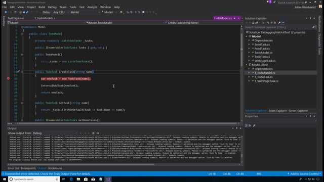Open the 'Show output from' Debug dropdown
This screenshot has height=182, width=324.
(x=55, y=133)
